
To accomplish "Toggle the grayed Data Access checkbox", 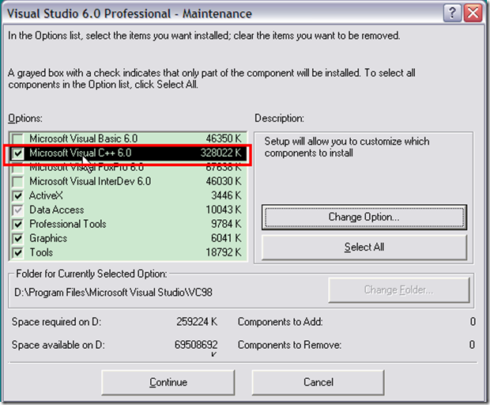I will coord(18,210).
